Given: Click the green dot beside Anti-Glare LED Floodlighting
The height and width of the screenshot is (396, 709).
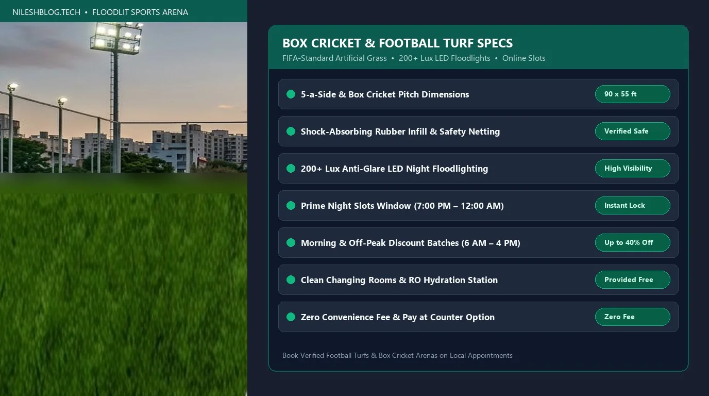Looking at the screenshot, I should tap(291, 169).
